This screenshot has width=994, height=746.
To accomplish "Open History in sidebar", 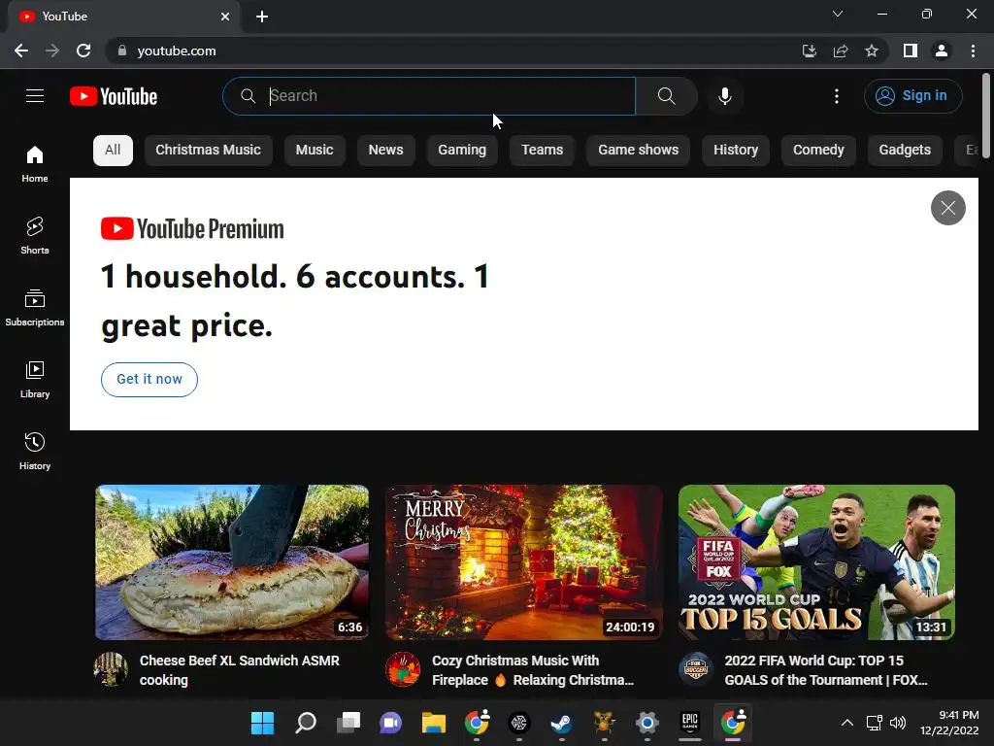I will click(35, 451).
